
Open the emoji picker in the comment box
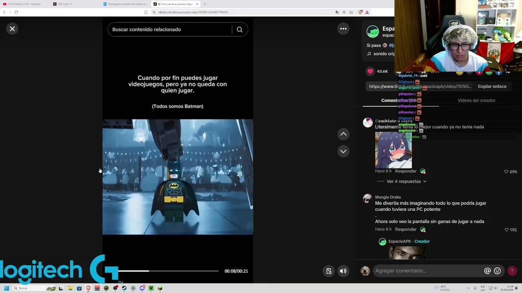coord(497,271)
